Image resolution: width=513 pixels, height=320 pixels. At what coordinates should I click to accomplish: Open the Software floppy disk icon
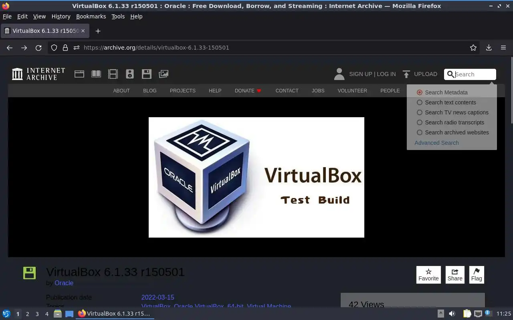[147, 74]
